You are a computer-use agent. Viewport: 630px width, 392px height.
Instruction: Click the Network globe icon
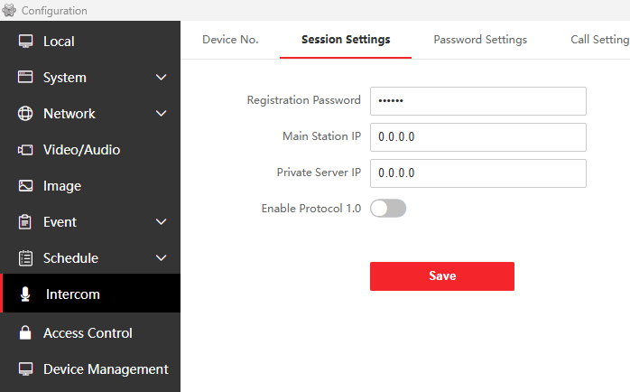coord(25,114)
